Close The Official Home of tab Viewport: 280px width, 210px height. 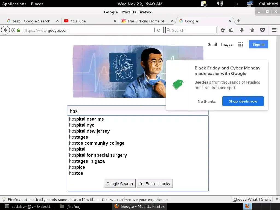pyautogui.click(x=172, y=21)
